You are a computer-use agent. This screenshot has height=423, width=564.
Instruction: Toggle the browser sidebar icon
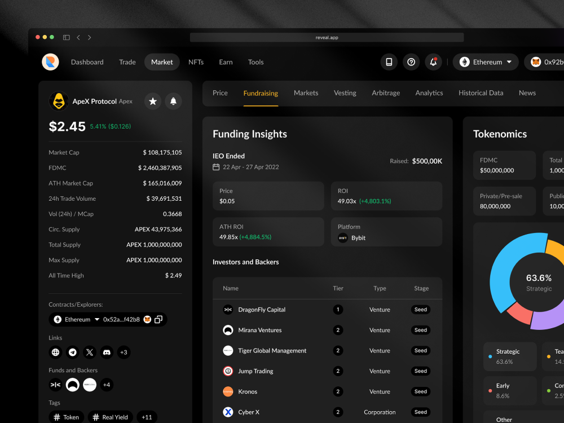pos(66,37)
